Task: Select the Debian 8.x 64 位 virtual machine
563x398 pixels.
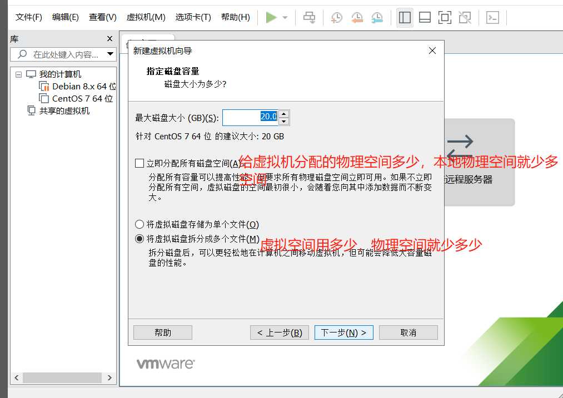Action: [x=84, y=87]
